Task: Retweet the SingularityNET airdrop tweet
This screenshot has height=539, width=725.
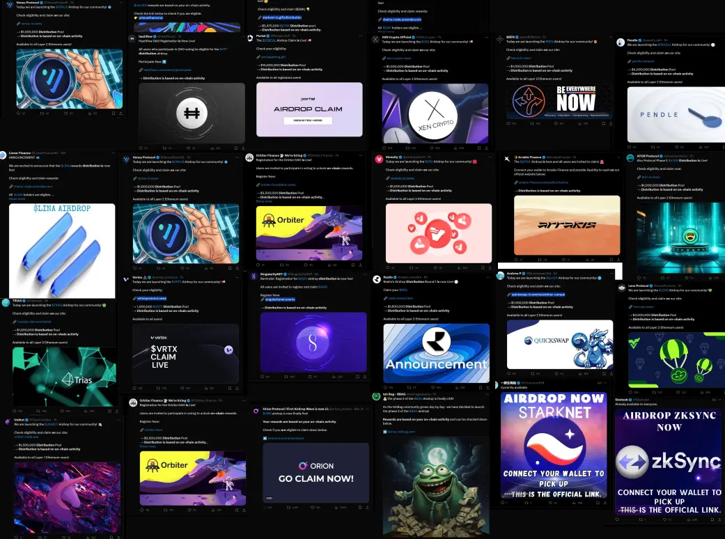Action: 287,377
